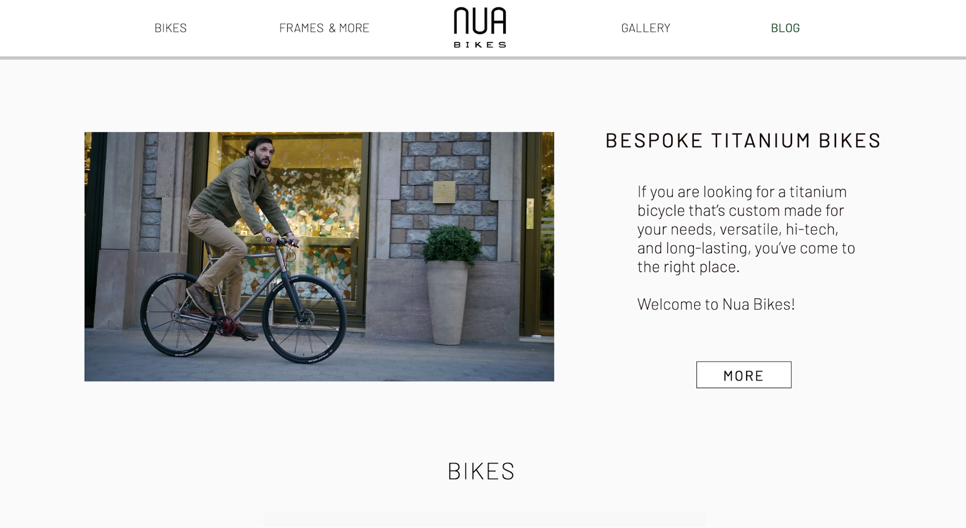The width and height of the screenshot is (966, 528).
Task: Click the brass plaque on the stone wall
Action: (x=444, y=192)
